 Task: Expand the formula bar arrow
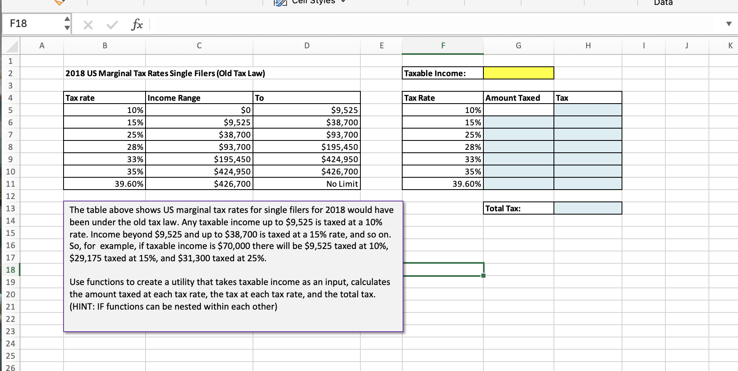click(729, 24)
